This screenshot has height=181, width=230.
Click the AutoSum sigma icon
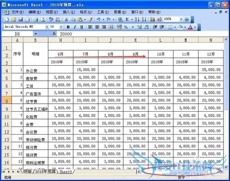127,19
